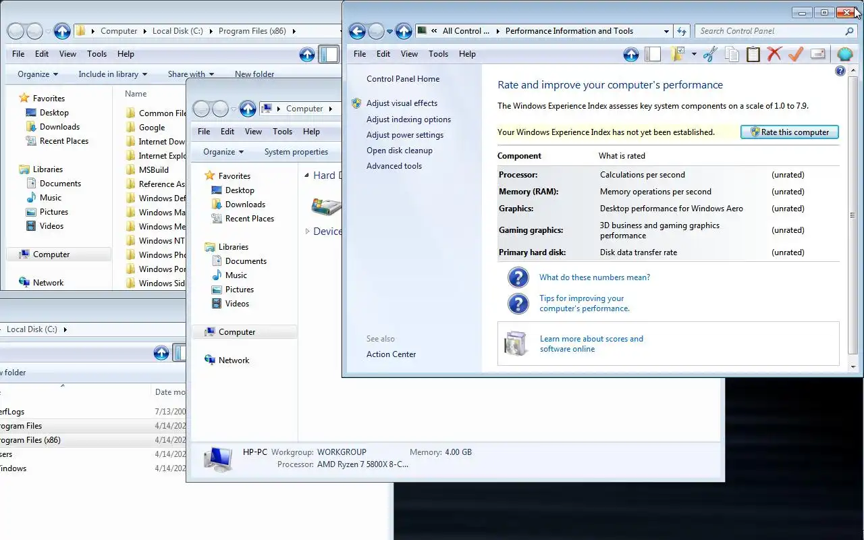This screenshot has height=540, width=864.
Task: Click the 'Name' column header in Program Files window
Action: (x=136, y=94)
